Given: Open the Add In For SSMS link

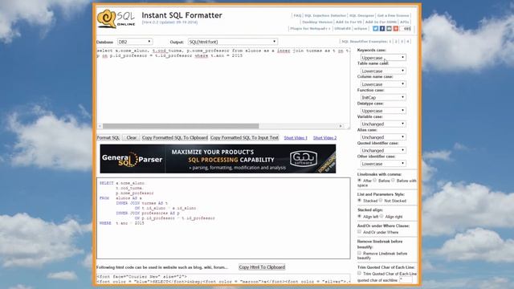Looking at the screenshot, I should coord(381,22).
